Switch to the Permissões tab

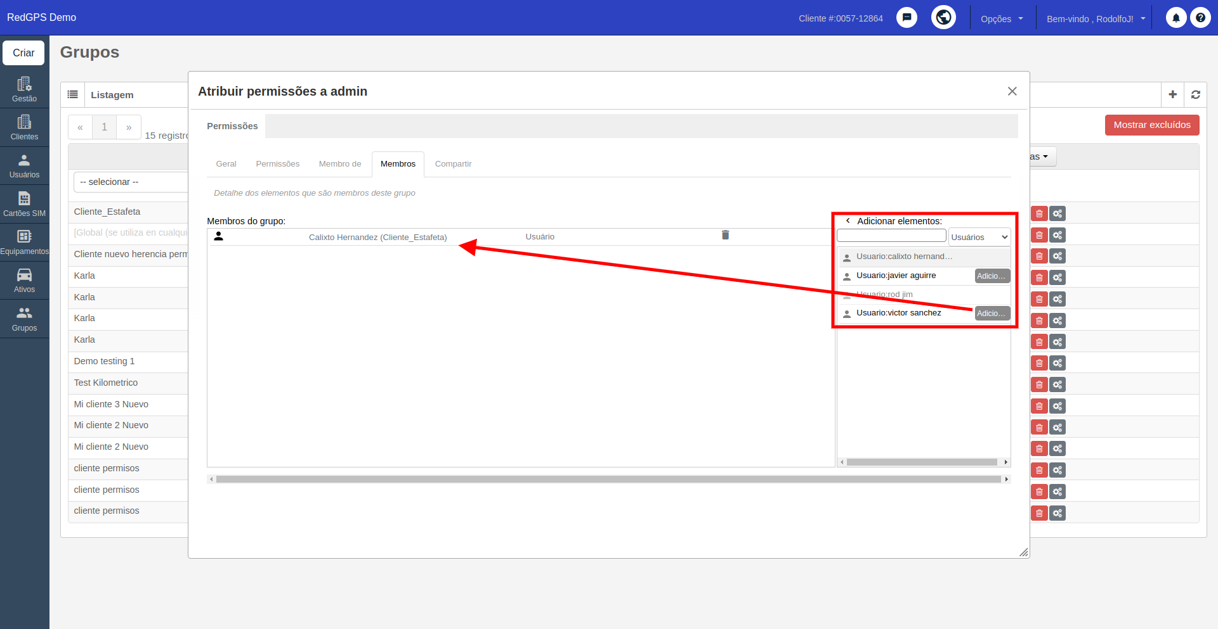(277, 163)
